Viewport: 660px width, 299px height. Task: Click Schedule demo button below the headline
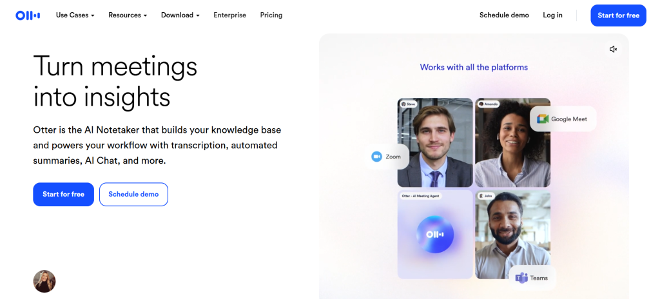[133, 194]
